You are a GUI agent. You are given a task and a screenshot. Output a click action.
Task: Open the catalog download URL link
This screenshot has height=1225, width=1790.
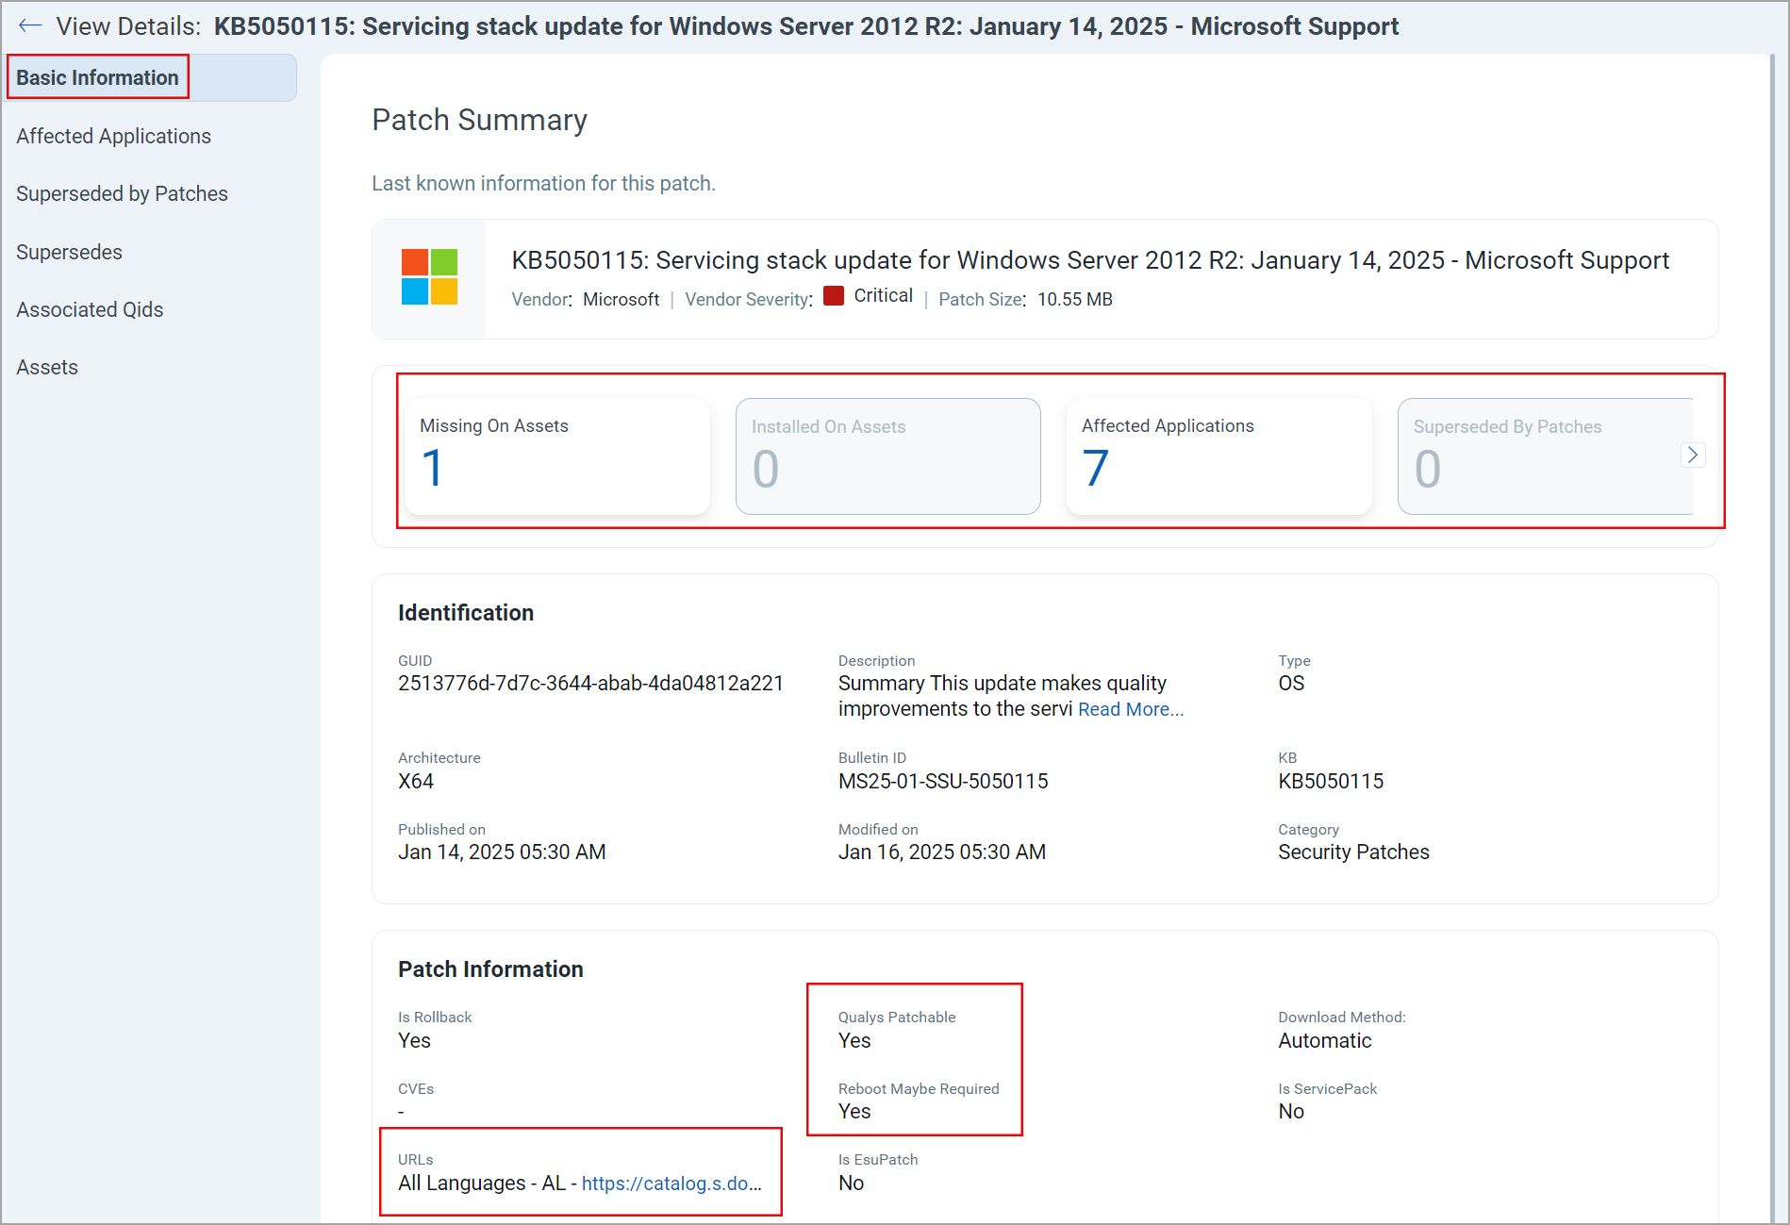pyautogui.click(x=671, y=1184)
